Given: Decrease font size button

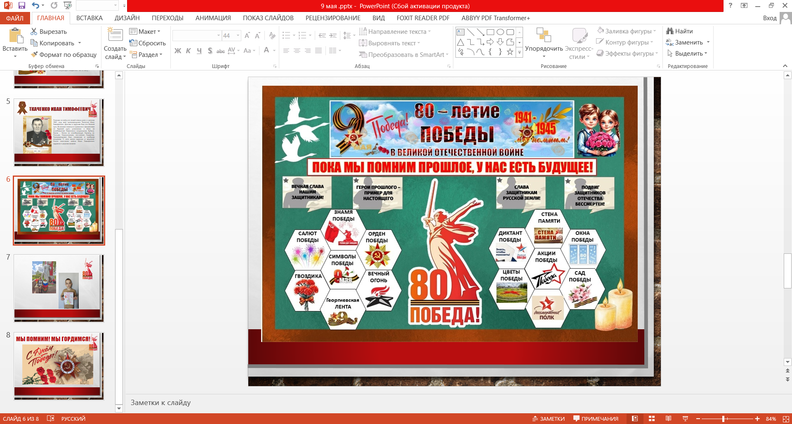Looking at the screenshot, I should pos(257,36).
